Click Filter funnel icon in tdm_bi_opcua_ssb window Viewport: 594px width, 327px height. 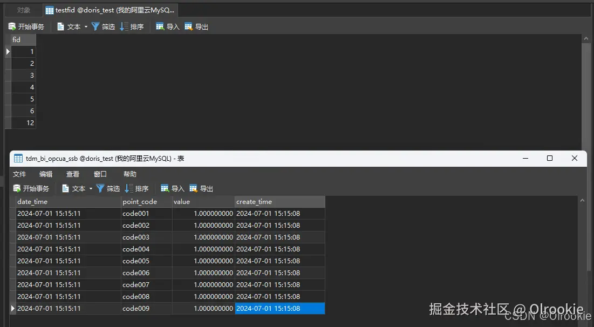point(100,188)
